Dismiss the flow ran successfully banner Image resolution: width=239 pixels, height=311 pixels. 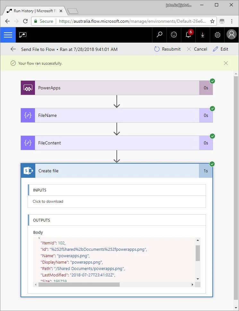pos(226,63)
